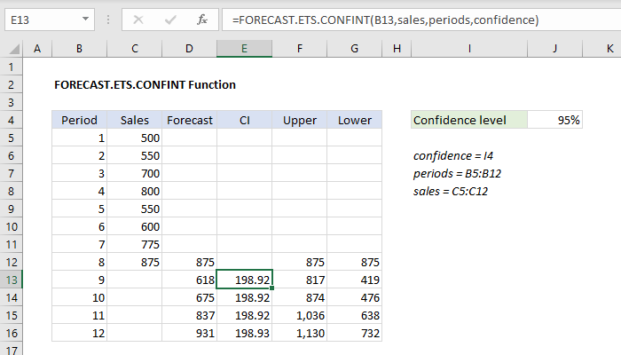621x355 pixels.
Task: Click the Sales header cell
Action: 135,120
